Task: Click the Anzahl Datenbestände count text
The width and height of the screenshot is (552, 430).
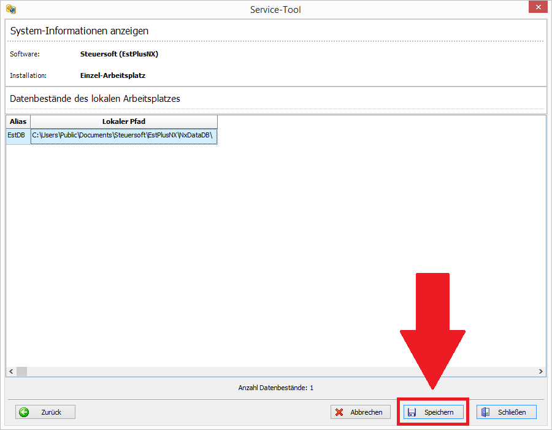Action: 275,388
